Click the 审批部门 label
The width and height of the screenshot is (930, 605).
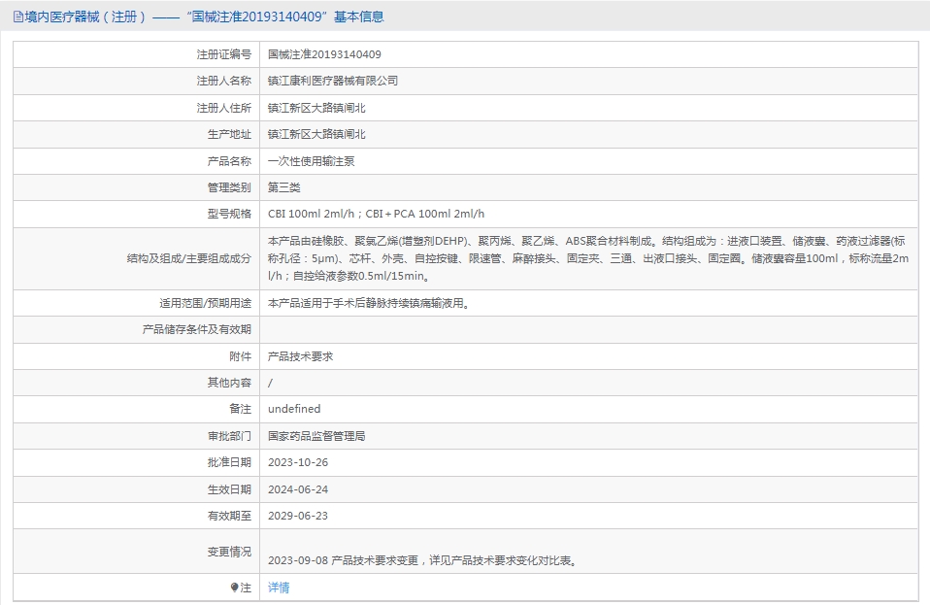(229, 436)
